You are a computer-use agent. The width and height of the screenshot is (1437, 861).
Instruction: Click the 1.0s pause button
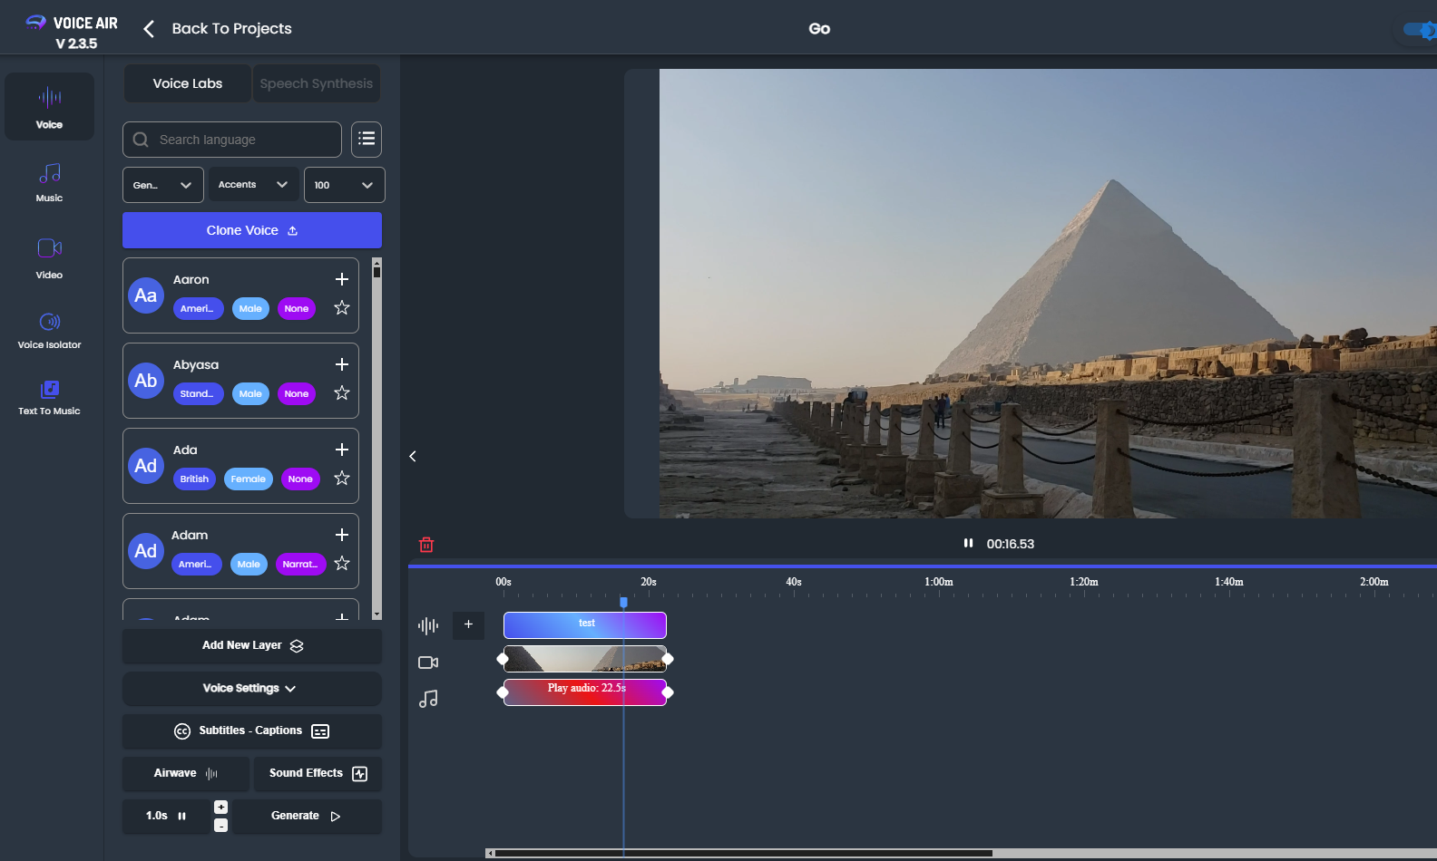click(x=166, y=816)
